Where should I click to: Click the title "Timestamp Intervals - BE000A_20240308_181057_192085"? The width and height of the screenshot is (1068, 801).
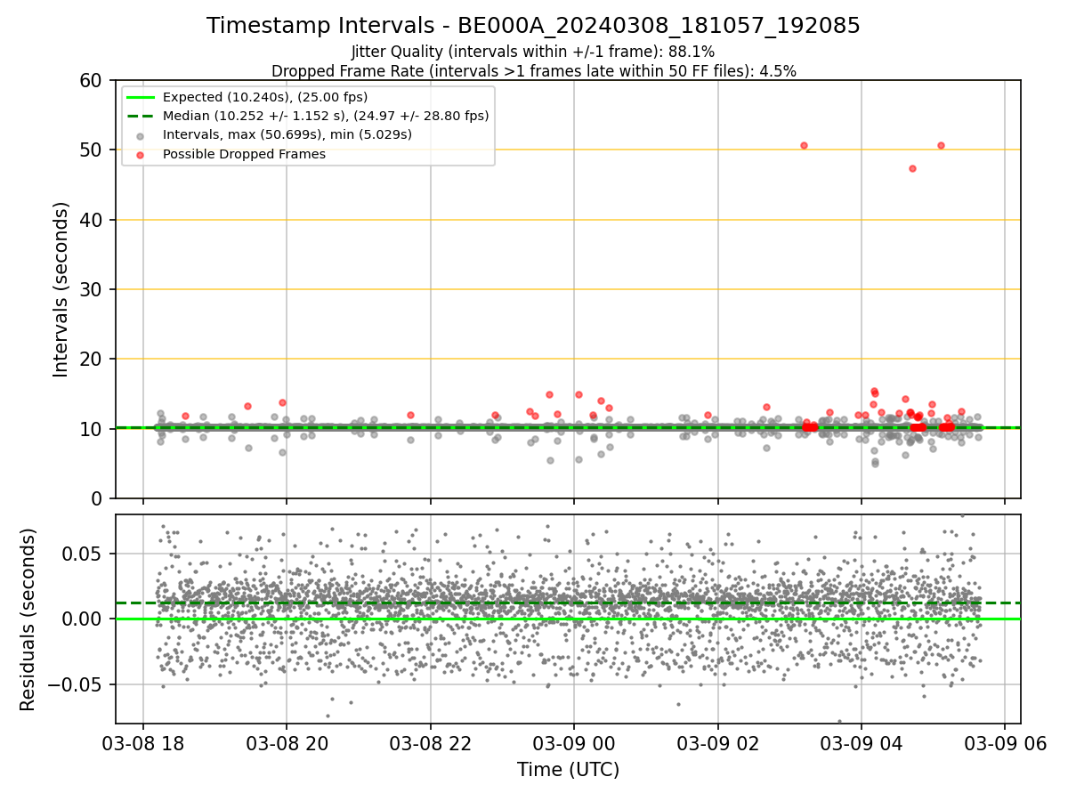click(x=533, y=26)
